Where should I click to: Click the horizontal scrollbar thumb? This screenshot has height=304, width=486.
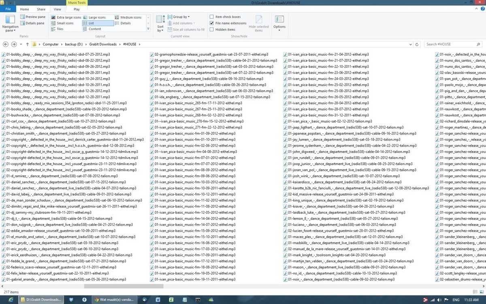point(124,286)
